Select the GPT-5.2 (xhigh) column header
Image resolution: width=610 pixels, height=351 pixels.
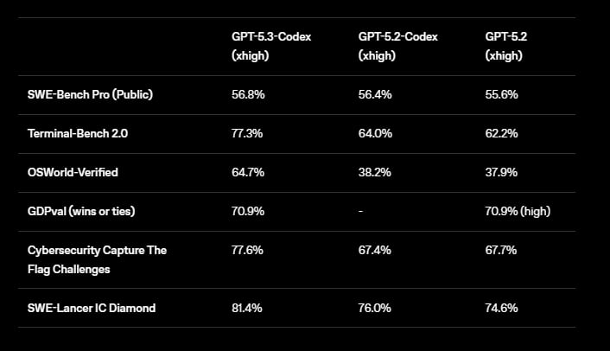click(x=506, y=48)
